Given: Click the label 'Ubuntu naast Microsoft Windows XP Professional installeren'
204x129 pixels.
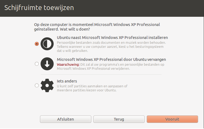Looking at the screenshot, I should tap(112, 38).
